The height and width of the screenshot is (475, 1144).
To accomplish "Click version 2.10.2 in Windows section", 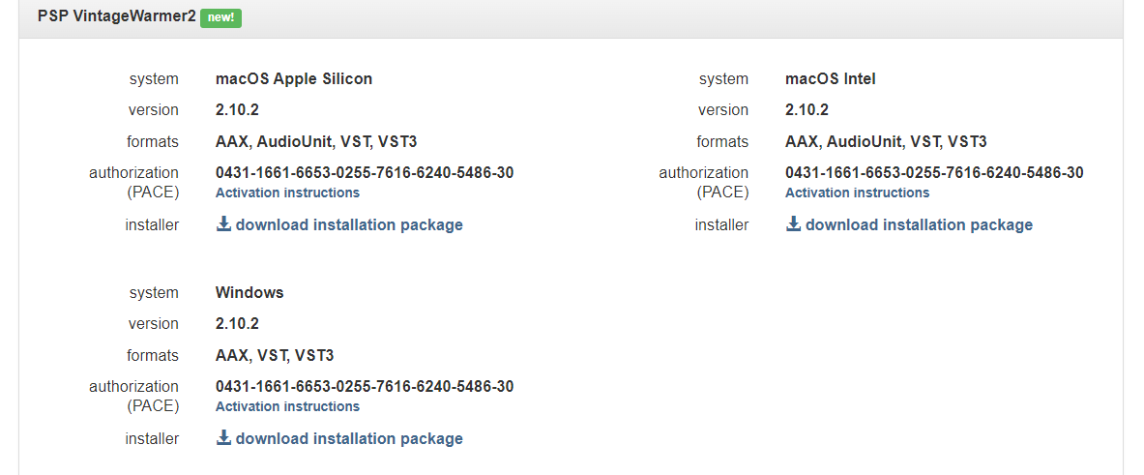I will 237,323.
